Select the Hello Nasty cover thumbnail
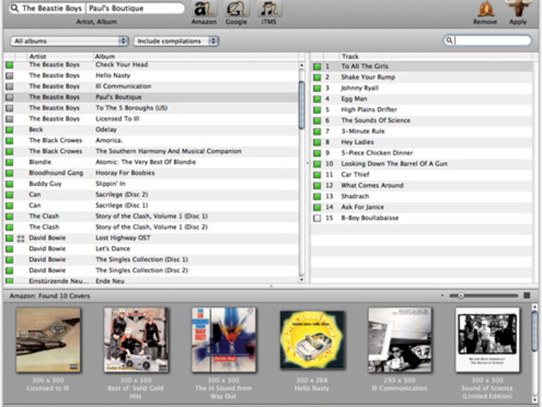 tap(313, 340)
